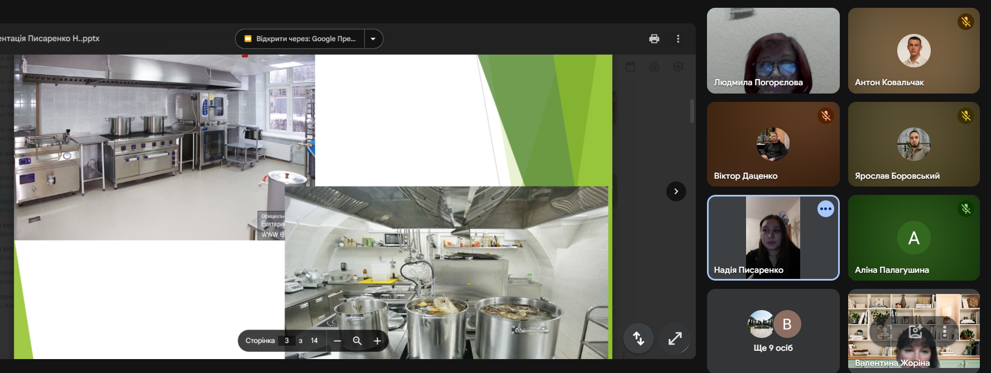This screenshot has height=373, width=991.
Task: Click the up-down arrows round button
Action: coord(638,338)
